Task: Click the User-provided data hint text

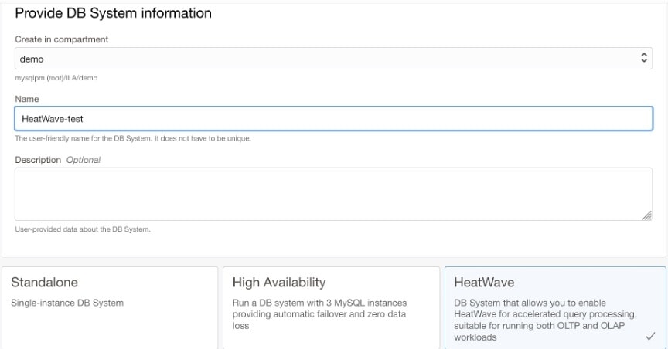Action: [83, 229]
